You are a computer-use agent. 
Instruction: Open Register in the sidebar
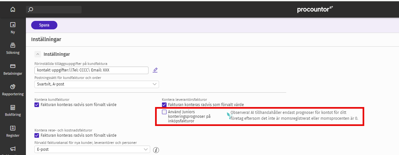(13, 131)
